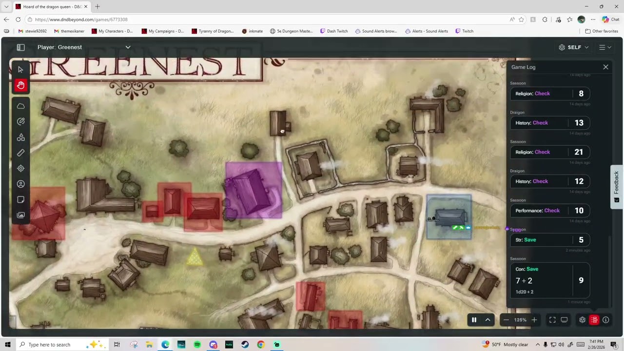
Task: Select the pointer cursor tool
Action: tap(20, 70)
